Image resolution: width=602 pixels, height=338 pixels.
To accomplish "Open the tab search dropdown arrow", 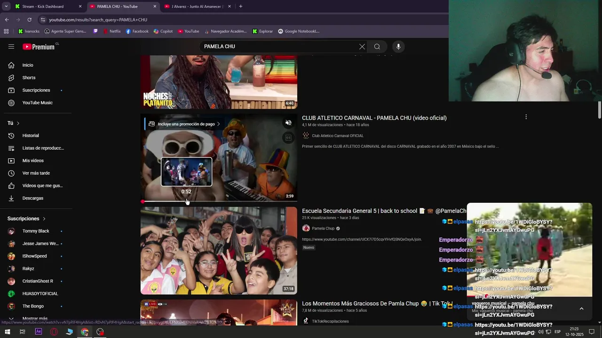I will coord(6,7).
